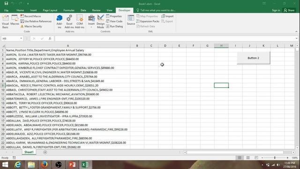The image size is (300, 169).
Task: Open the View tab
Action: [109, 10]
